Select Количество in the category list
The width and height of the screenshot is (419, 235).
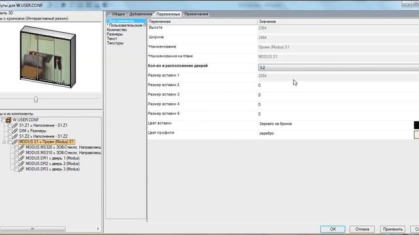(117, 30)
